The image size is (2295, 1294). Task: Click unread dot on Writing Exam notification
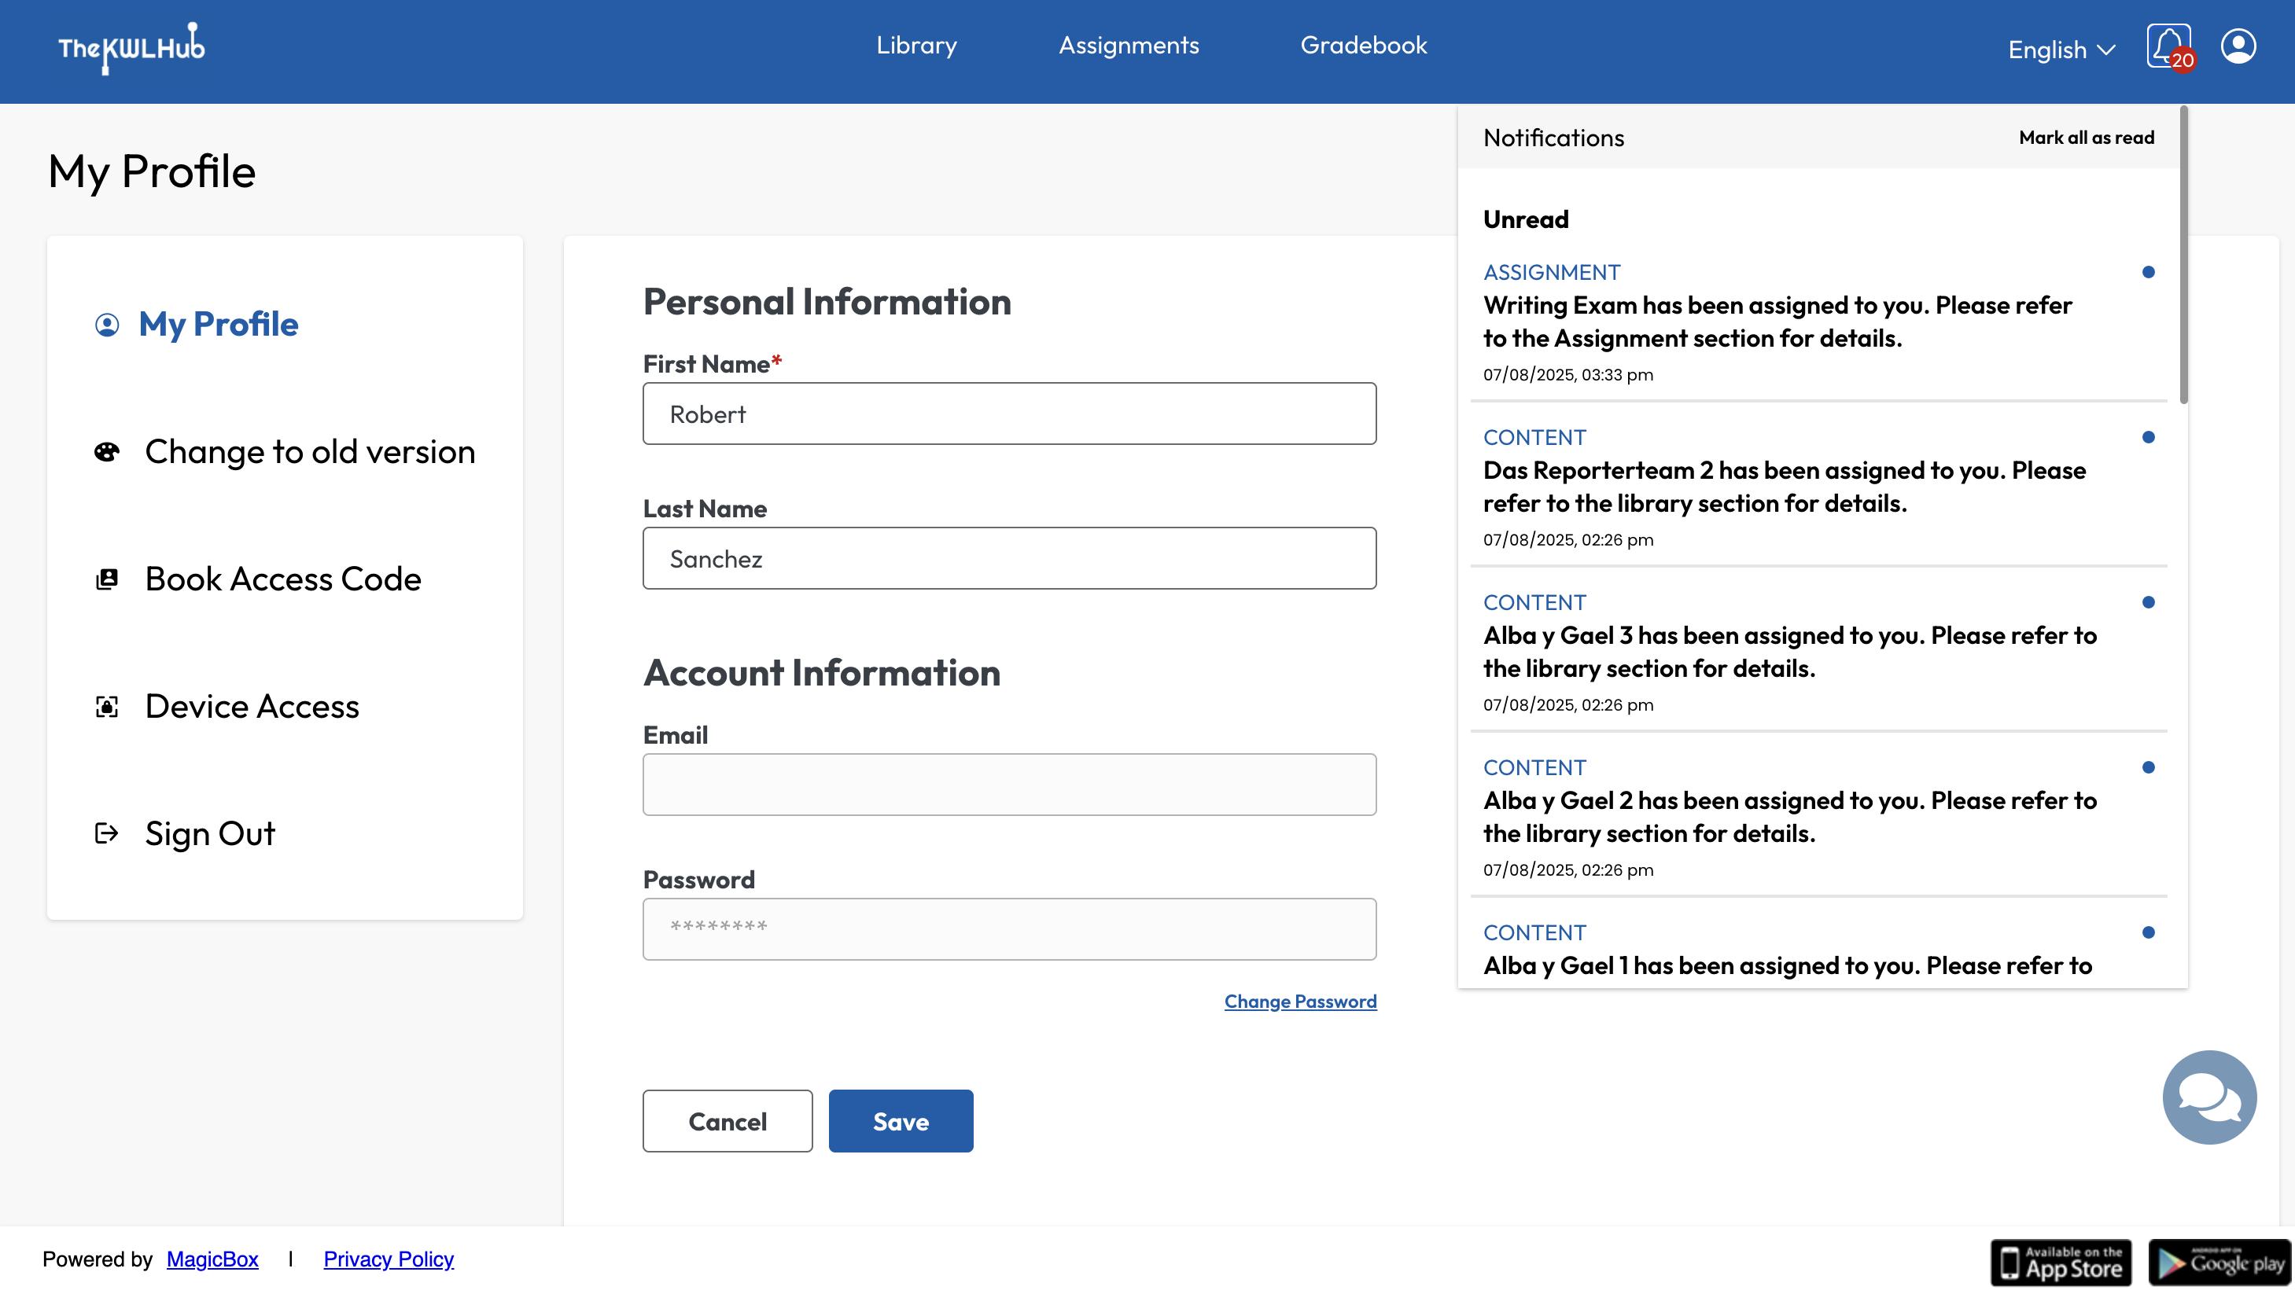coord(2148,273)
